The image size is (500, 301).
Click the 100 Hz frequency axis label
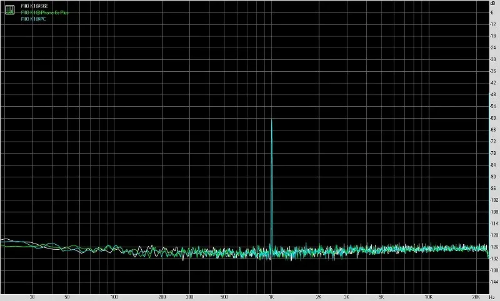pyautogui.click(x=114, y=297)
